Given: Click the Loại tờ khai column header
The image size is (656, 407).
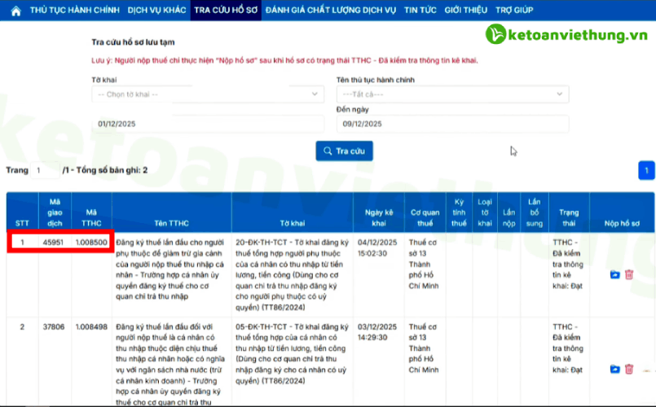Looking at the screenshot, I should point(485,212).
